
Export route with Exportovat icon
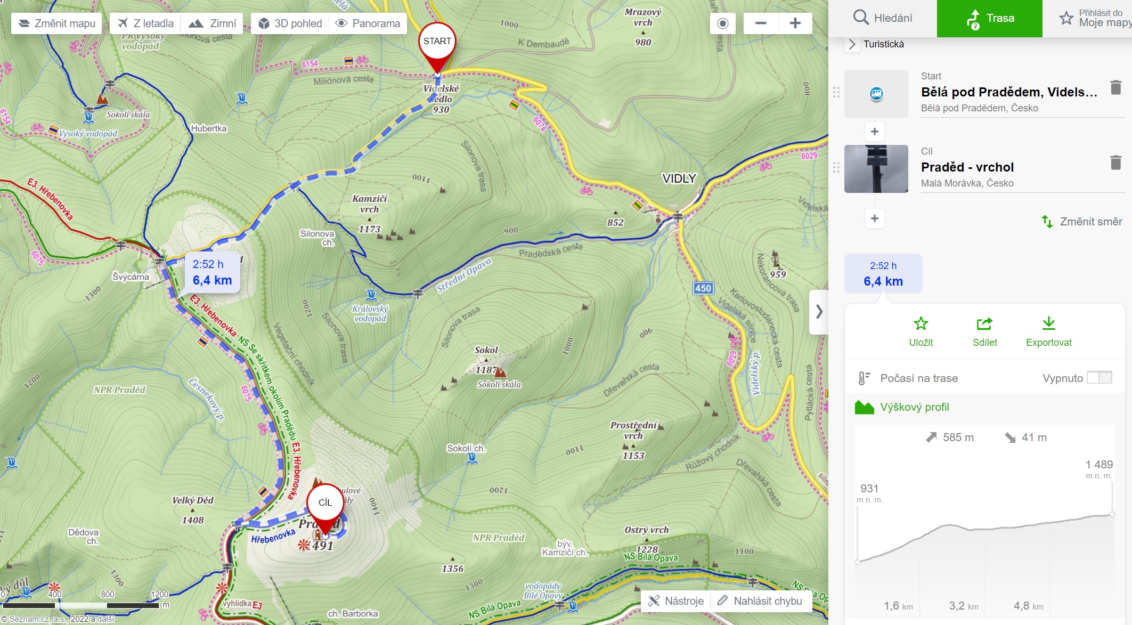1048,331
